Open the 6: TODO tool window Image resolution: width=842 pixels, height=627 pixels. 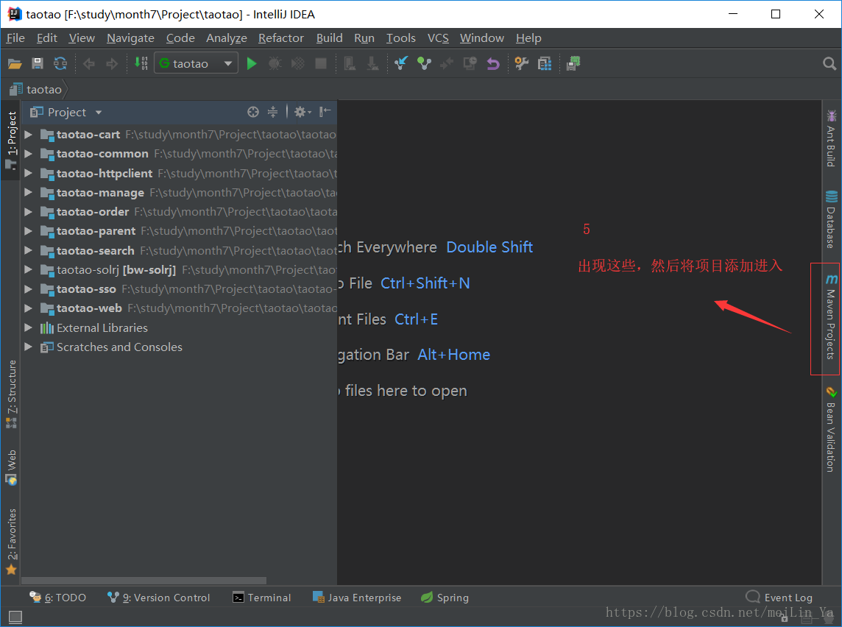click(57, 598)
